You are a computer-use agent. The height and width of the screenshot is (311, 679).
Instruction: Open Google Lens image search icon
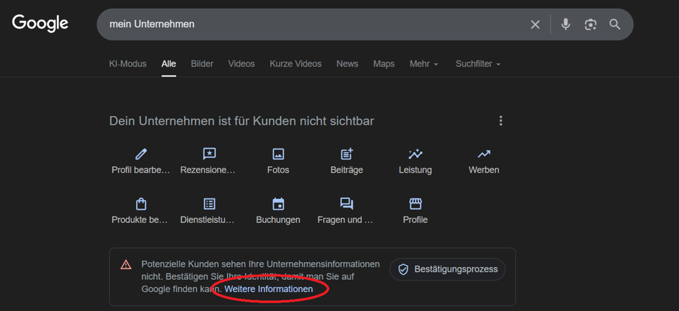[591, 24]
